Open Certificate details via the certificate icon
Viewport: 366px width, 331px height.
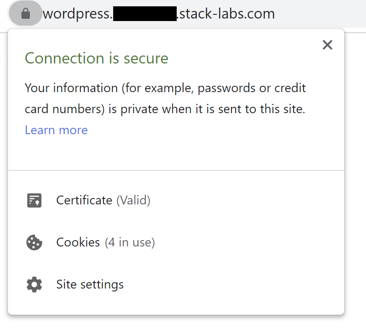pyautogui.click(x=34, y=200)
